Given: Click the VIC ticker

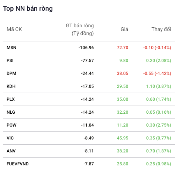Looking at the screenshot, I should (x=10, y=138).
